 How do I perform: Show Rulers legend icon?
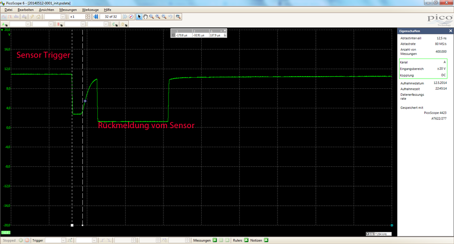click(x=246, y=240)
